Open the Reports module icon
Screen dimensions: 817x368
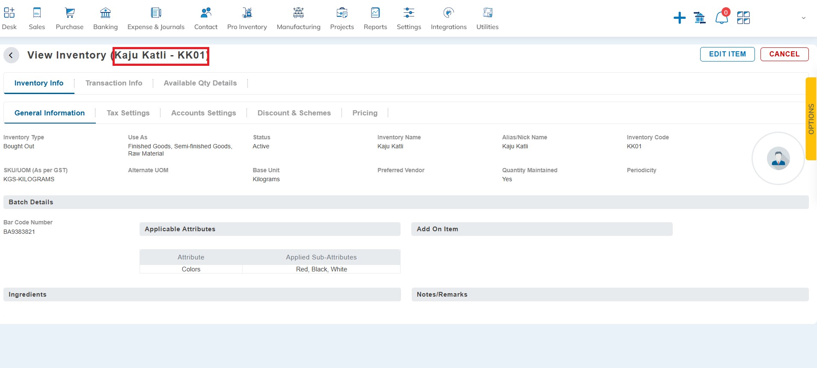(x=375, y=13)
